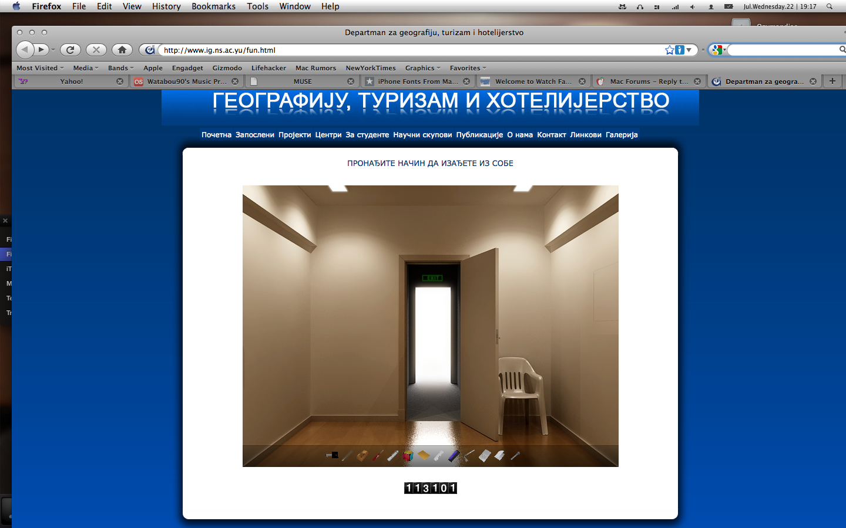Viewport: 846px width, 528px height.
Task: Switch to iPhone Fonts From Mac tab
Action: (x=417, y=82)
